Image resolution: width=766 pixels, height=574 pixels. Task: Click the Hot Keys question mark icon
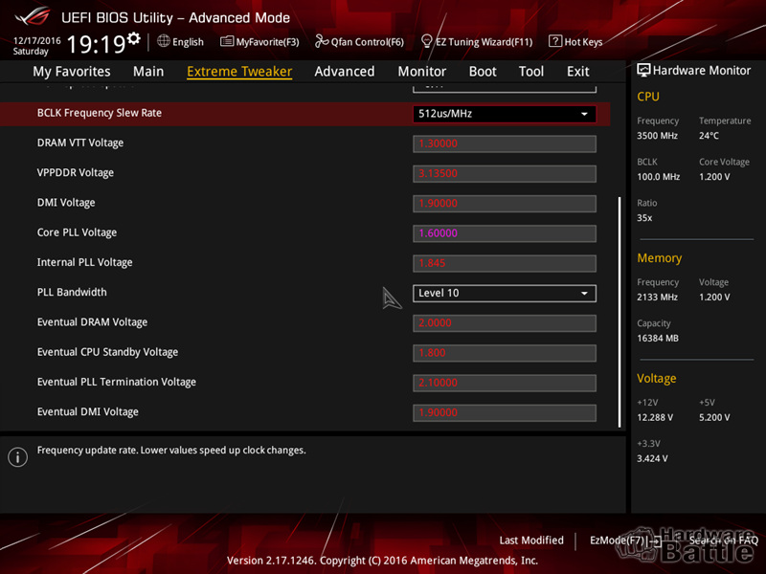(x=555, y=41)
